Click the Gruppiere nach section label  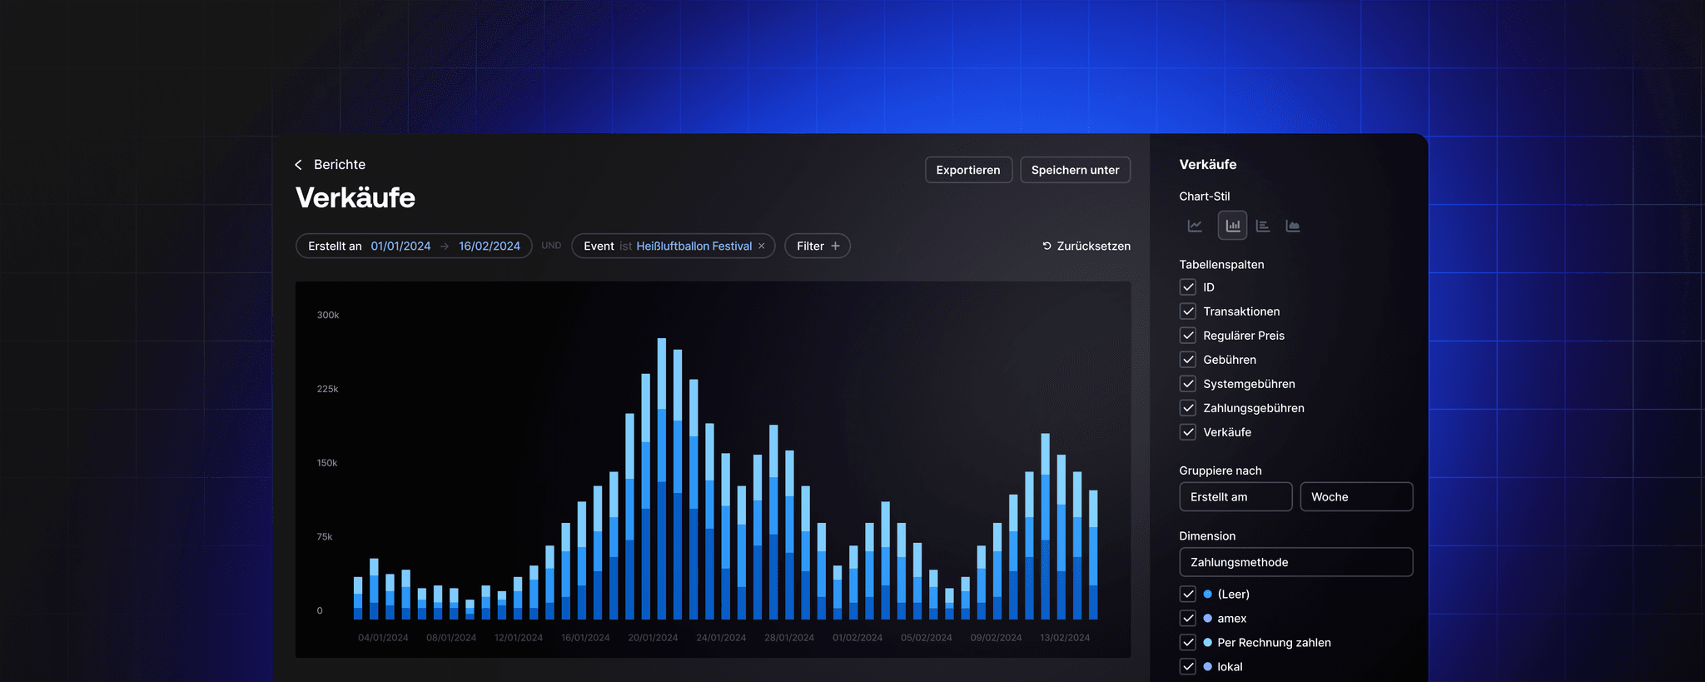[1220, 470]
